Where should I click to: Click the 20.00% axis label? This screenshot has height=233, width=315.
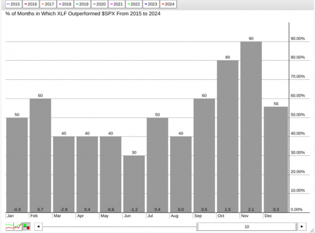coord(298,172)
